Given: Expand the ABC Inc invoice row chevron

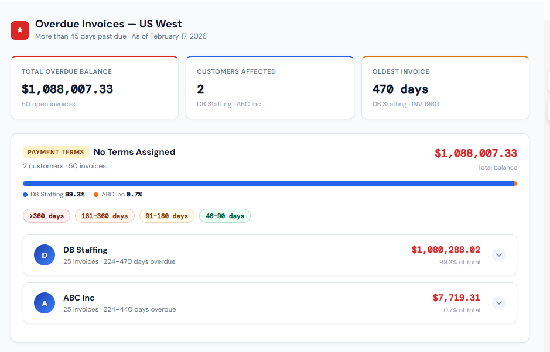Looking at the screenshot, I should [498, 303].
